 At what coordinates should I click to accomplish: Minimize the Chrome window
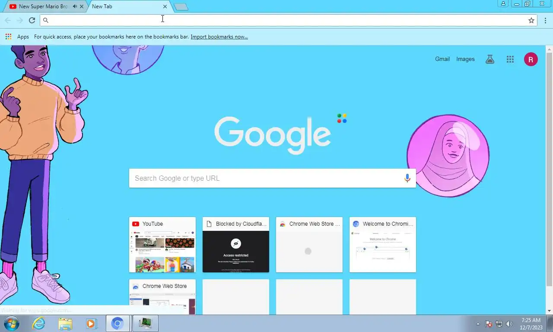point(516,3)
